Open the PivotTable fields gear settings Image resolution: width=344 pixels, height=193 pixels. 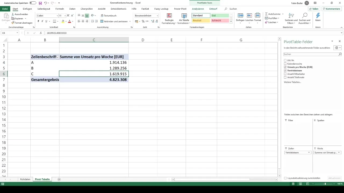[337, 47]
